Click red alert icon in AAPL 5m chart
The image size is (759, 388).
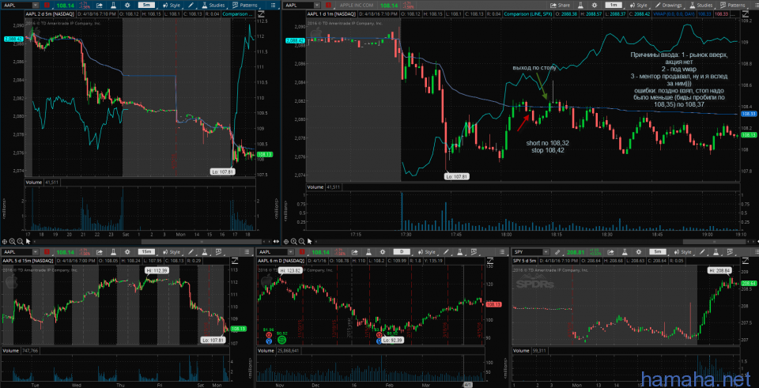click(47, 6)
